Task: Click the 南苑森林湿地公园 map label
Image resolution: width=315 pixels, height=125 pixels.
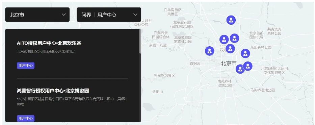Action: coord(225,83)
